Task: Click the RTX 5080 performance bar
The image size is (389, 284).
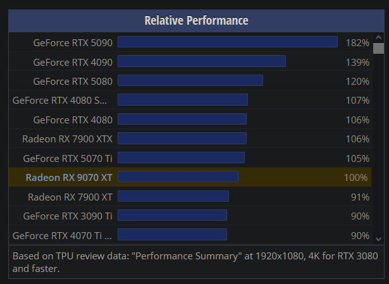Action: click(190, 80)
